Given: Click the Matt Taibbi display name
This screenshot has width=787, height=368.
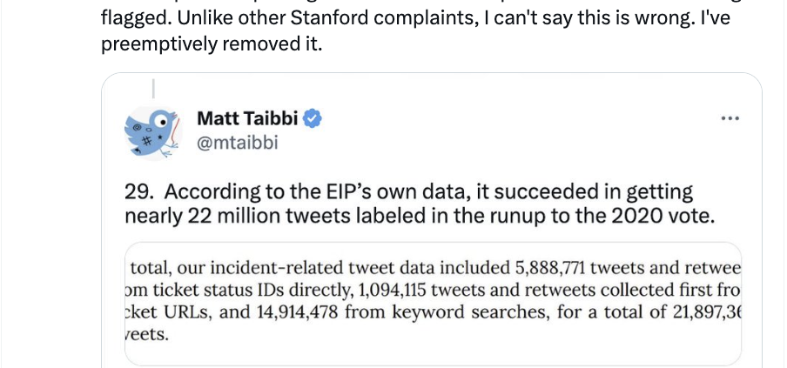Looking at the screenshot, I should (247, 119).
